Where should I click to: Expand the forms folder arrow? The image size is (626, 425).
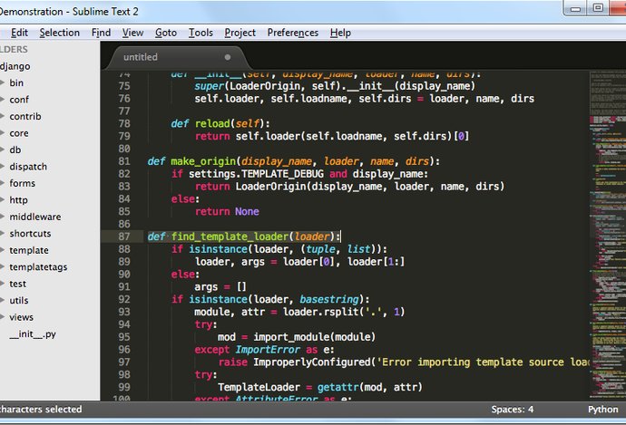click(x=3, y=183)
